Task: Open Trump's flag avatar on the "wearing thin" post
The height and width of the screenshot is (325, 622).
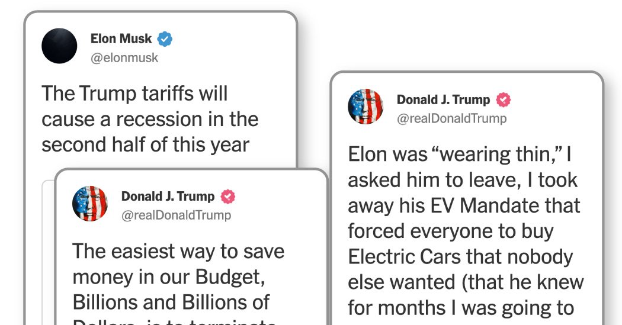Action: pos(365,107)
